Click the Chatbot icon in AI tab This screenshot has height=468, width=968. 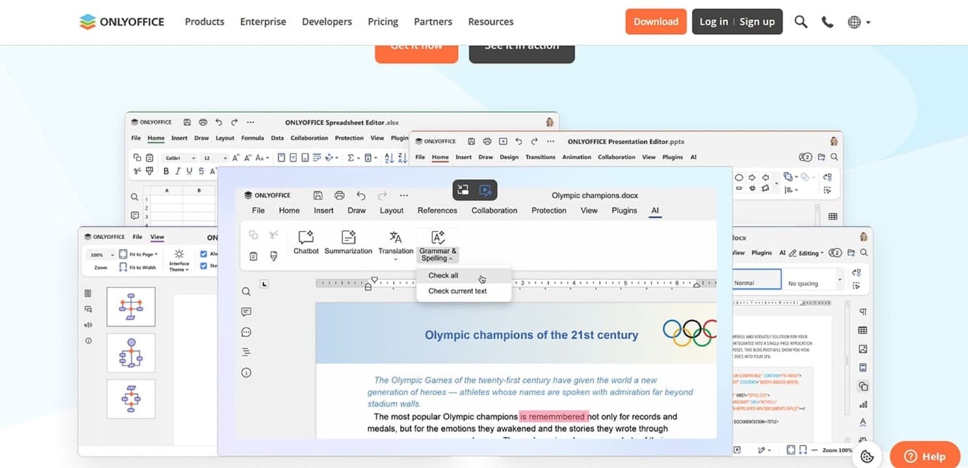[x=306, y=237]
